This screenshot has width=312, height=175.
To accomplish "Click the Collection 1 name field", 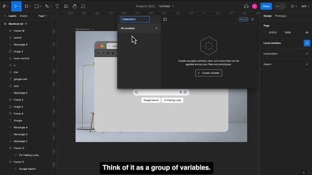I will [135, 19].
